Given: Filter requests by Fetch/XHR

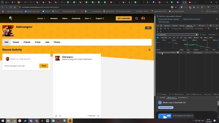Looking at the screenshot, I should (164, 38).
